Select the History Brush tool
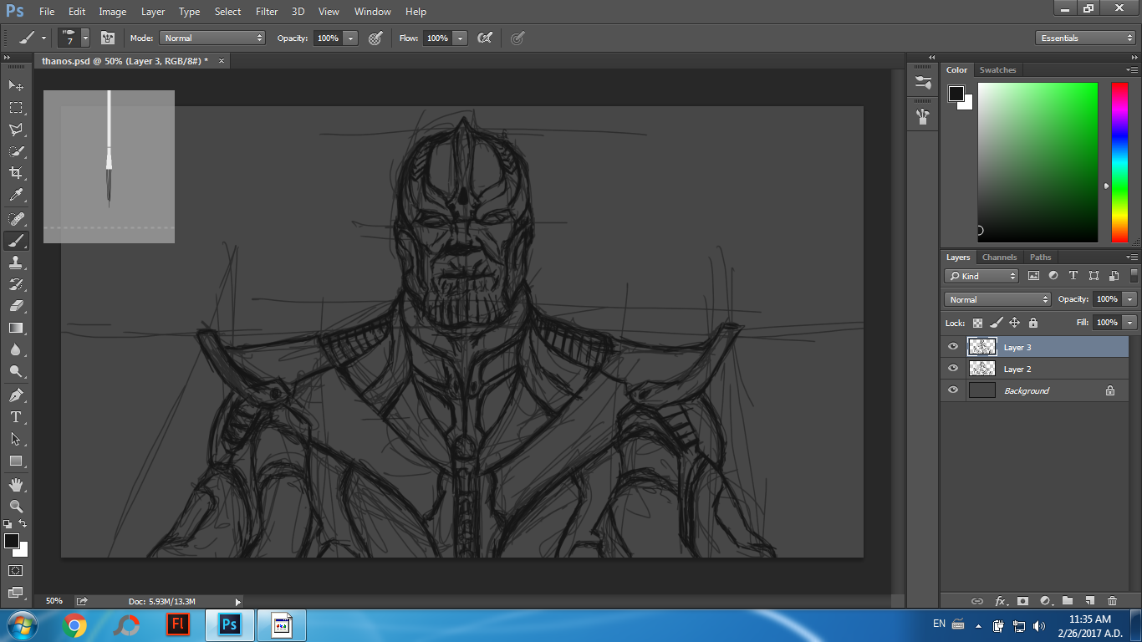 [16, 284]
